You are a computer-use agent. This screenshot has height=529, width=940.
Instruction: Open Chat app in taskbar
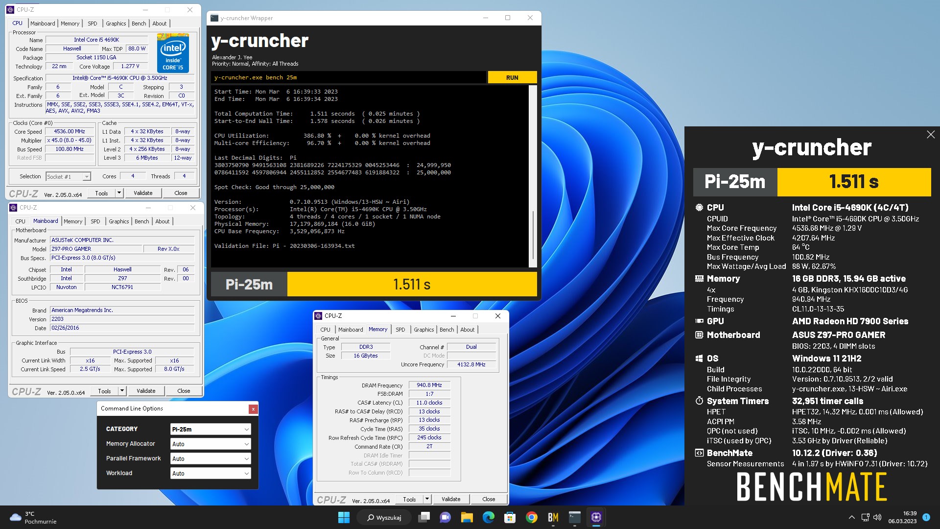[445, 517]
